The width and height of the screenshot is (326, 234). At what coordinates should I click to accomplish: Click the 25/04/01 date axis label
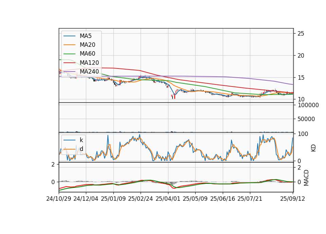click(168, 199)
